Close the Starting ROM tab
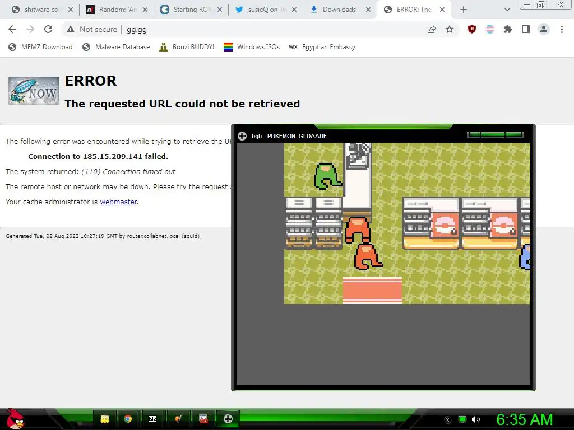574x430 pixels. pos(220,10)
